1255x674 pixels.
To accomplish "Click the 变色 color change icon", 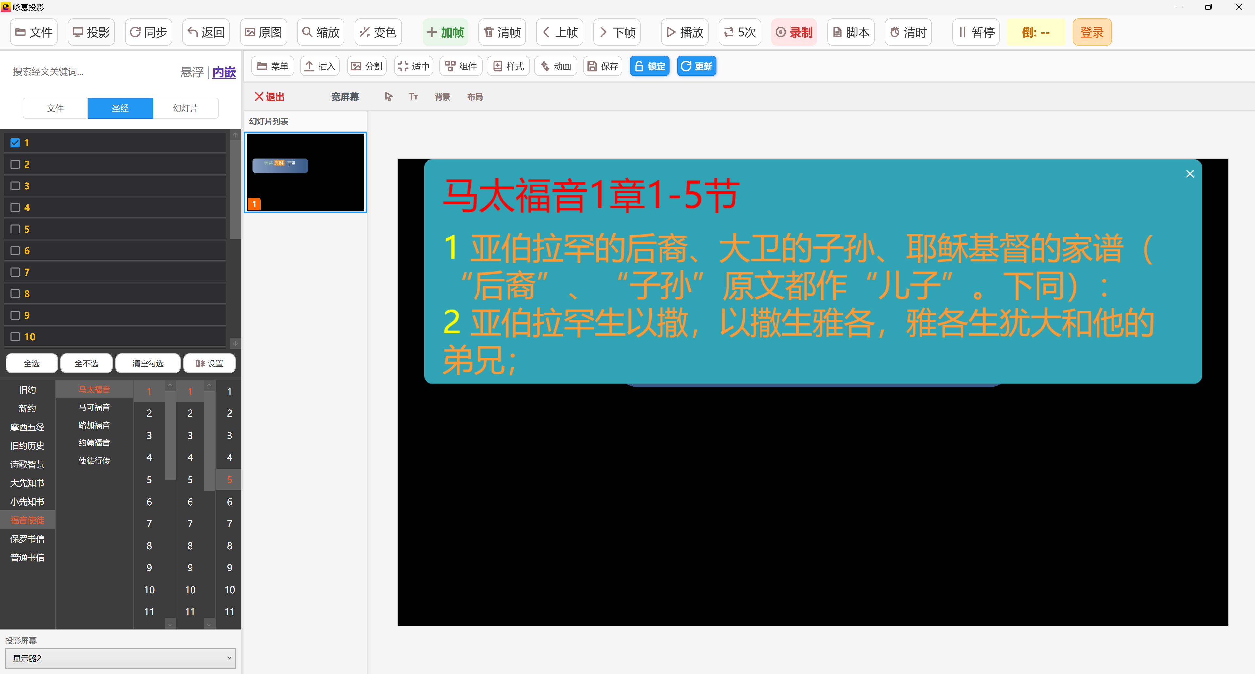I will pyautogui.click(x=378, y=32).
